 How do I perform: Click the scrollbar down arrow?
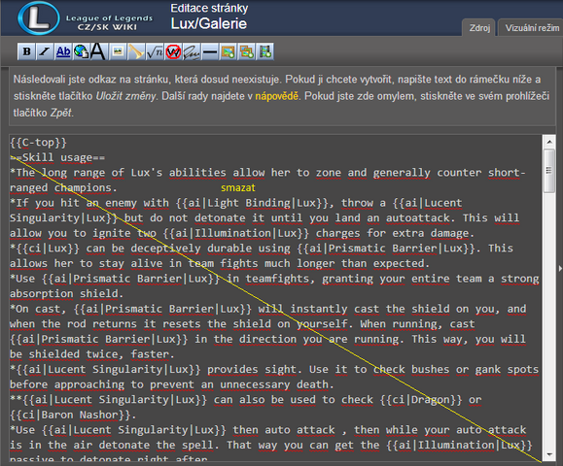pyautogui.click(x=549, y=454)
